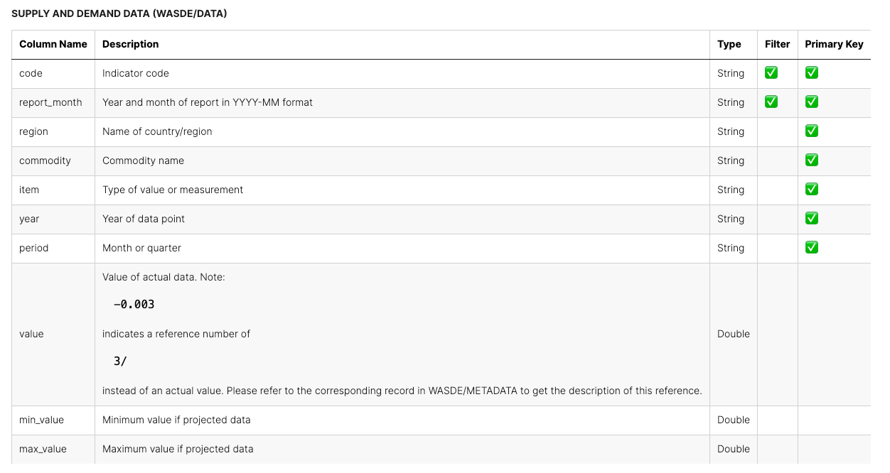Click the Type column header
The image size is (890, 473).
[729, 44]
